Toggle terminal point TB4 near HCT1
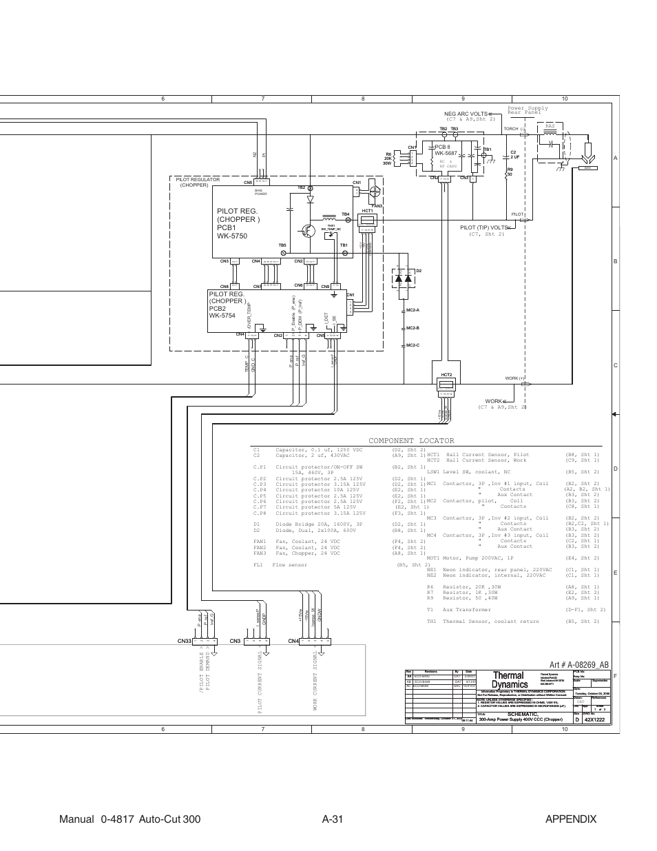 point(348,220)
